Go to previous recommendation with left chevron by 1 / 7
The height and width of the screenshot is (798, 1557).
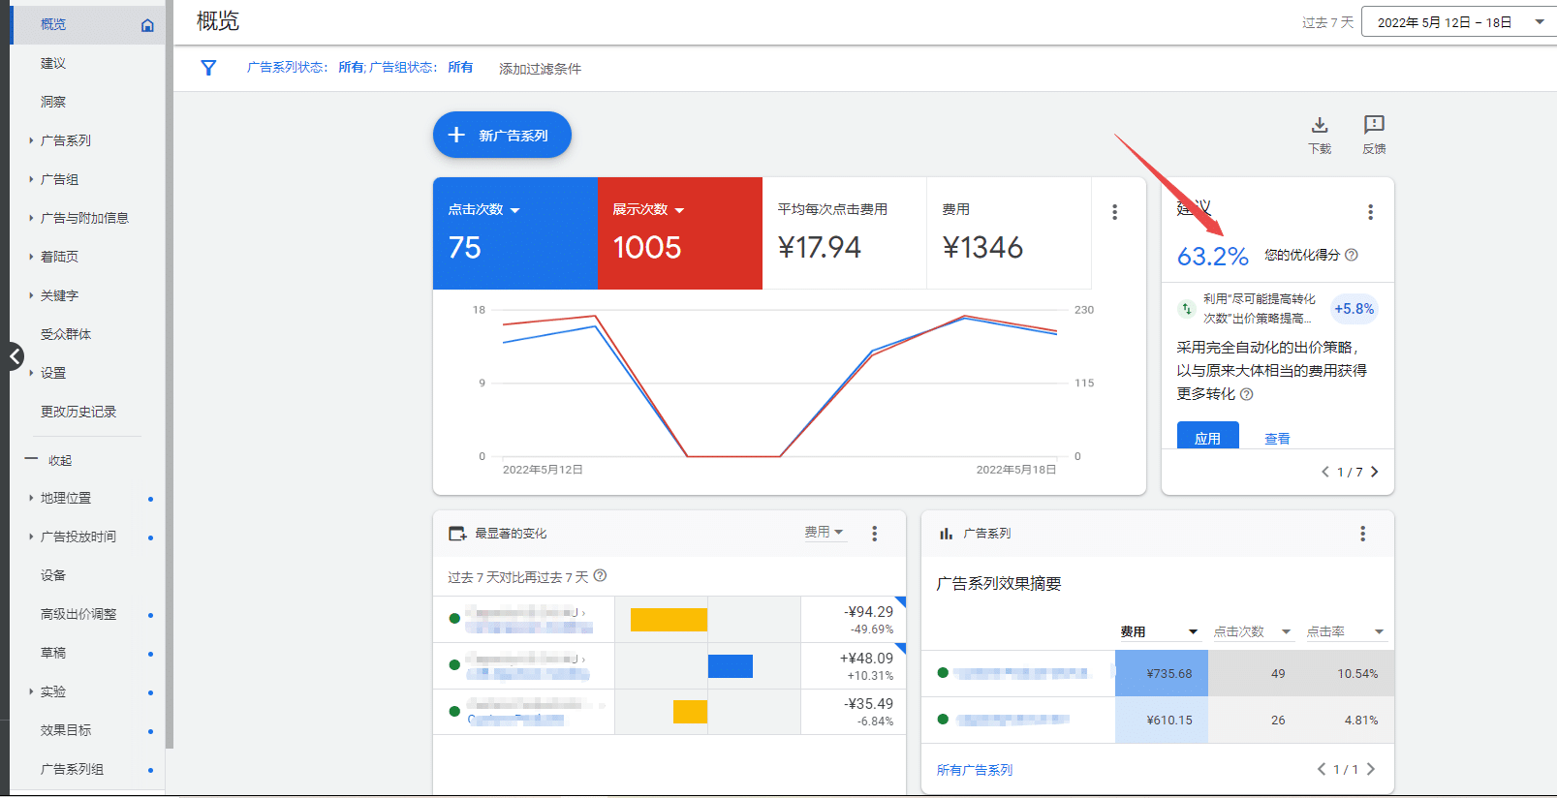click(x=1325, y=472)
